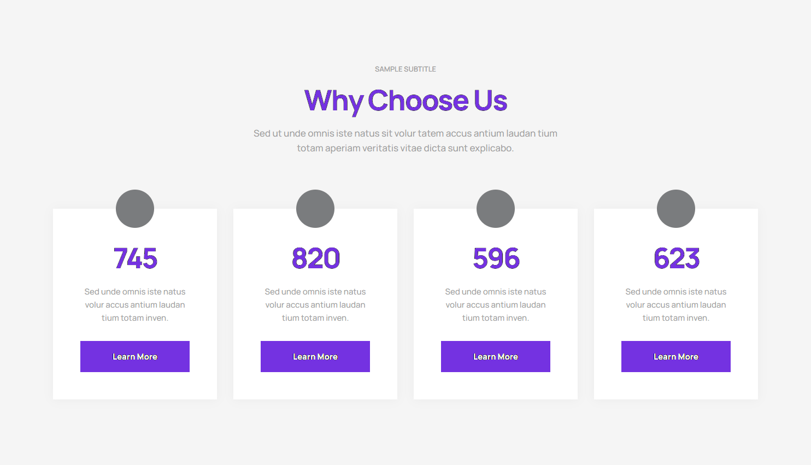This screenshot has width=811, height=465.
Task: Click the description text under 623
Action: [x=676, y=305]
